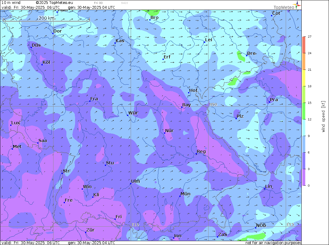
Task: Click the 'Bay' city label
Action: 187,105
